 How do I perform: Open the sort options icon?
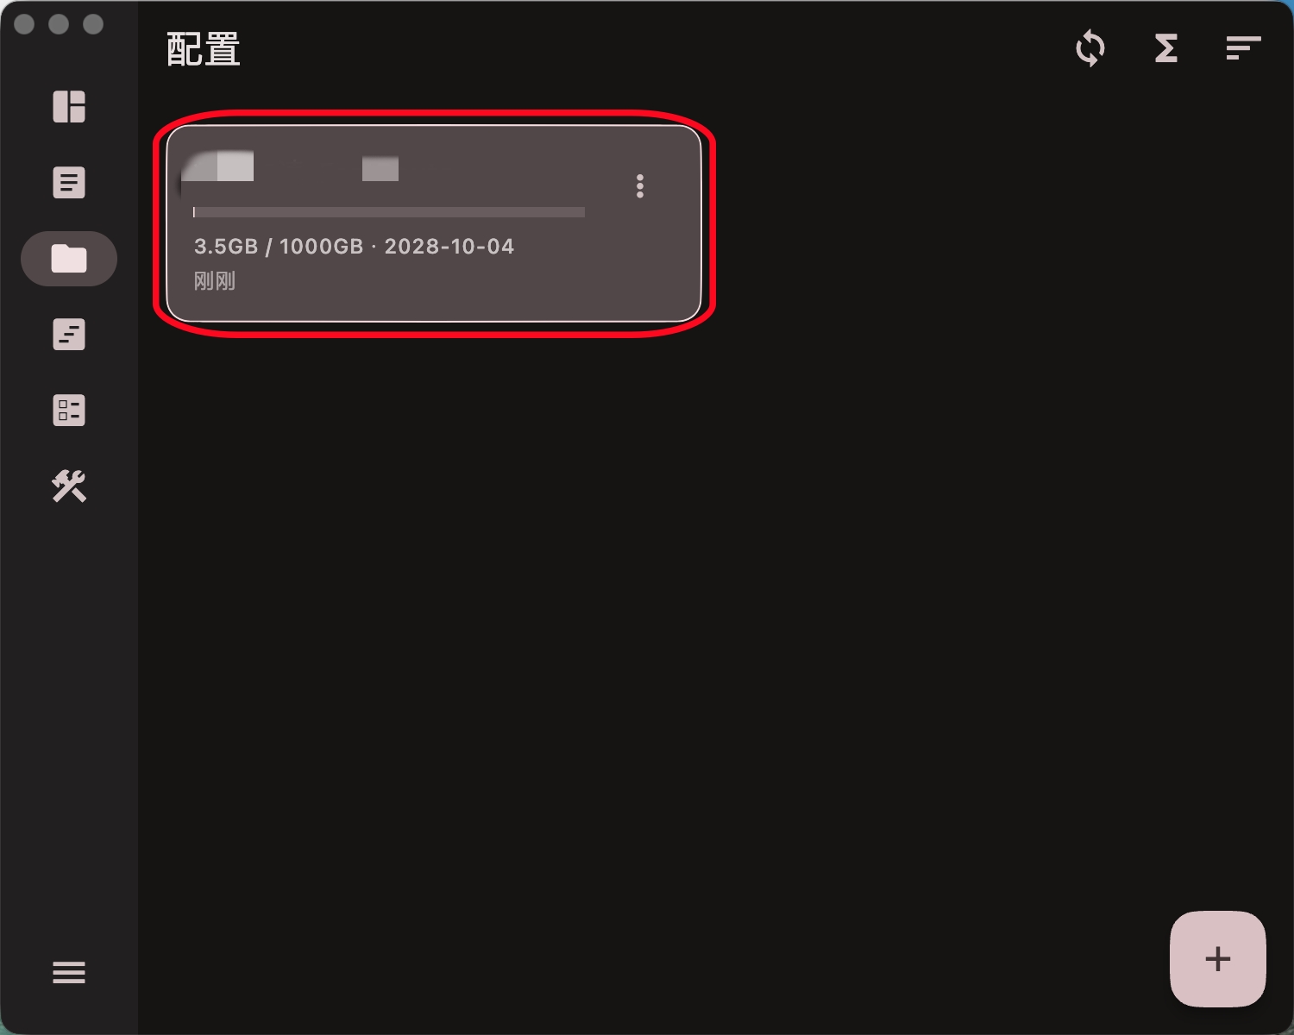tap(1243, 48)
